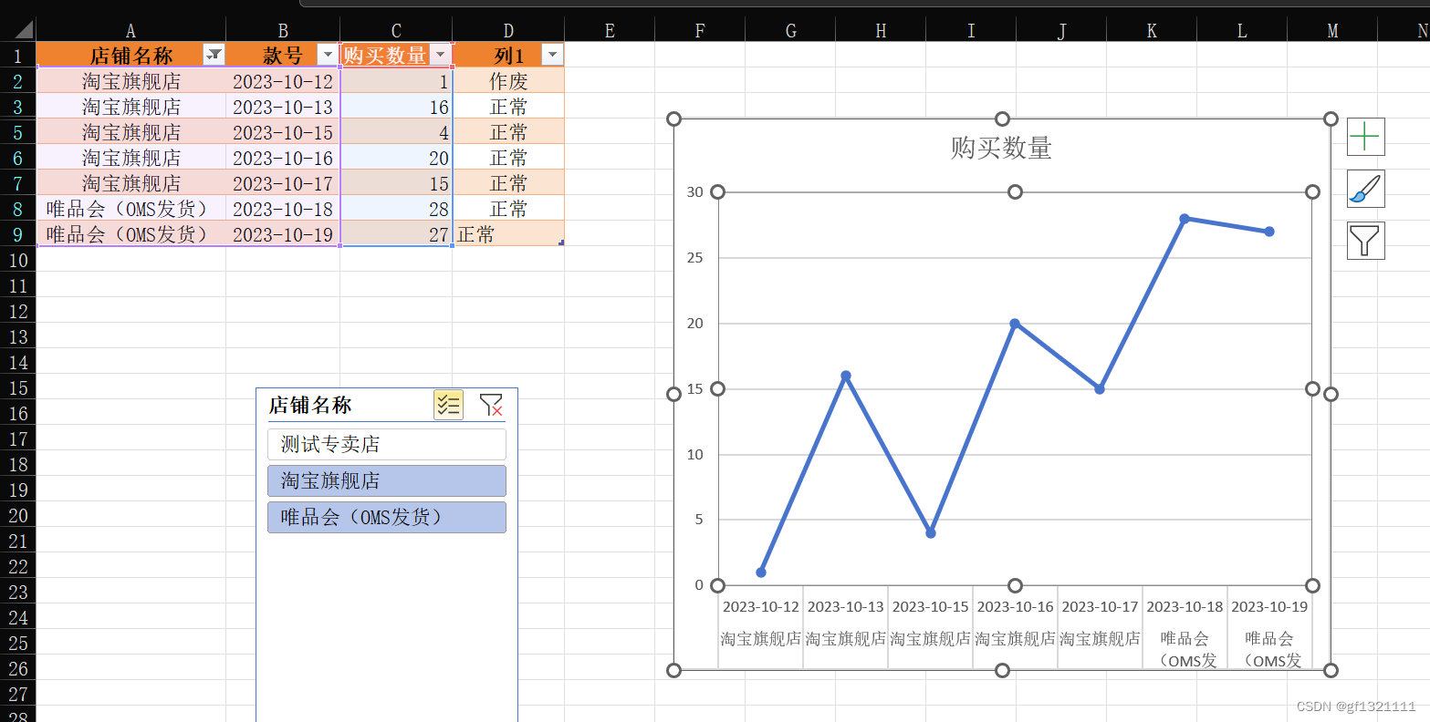
Task: Select column B header
Action: click(283, 31)
